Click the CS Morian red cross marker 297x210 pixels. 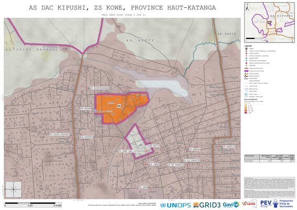click(186, 147)
